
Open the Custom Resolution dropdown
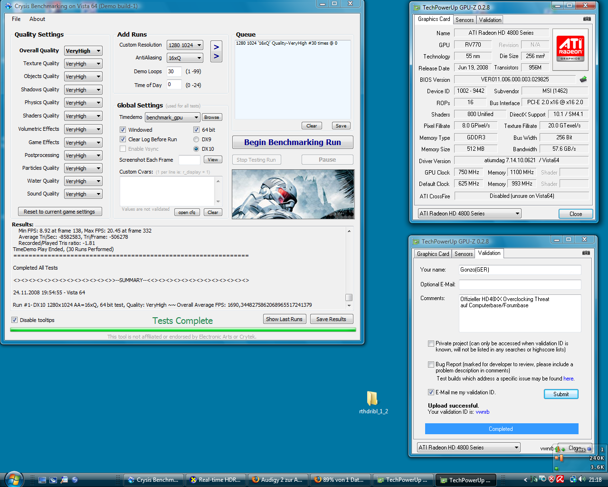(x=185, y=45)
